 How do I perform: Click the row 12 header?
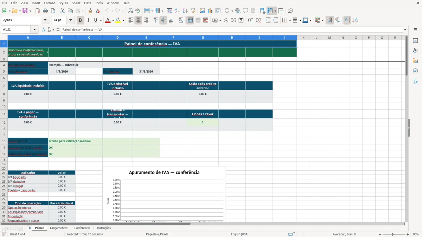tap(4, 122)
